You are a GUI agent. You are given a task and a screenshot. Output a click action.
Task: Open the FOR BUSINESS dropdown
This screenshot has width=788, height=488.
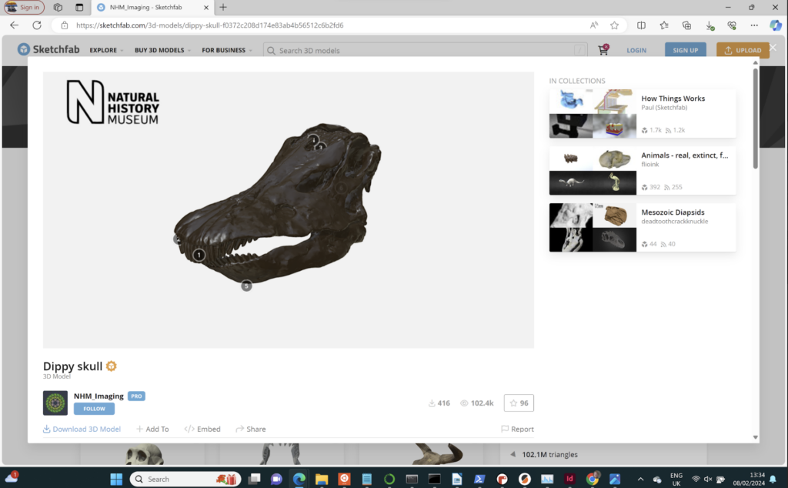[x=223, y=49]
